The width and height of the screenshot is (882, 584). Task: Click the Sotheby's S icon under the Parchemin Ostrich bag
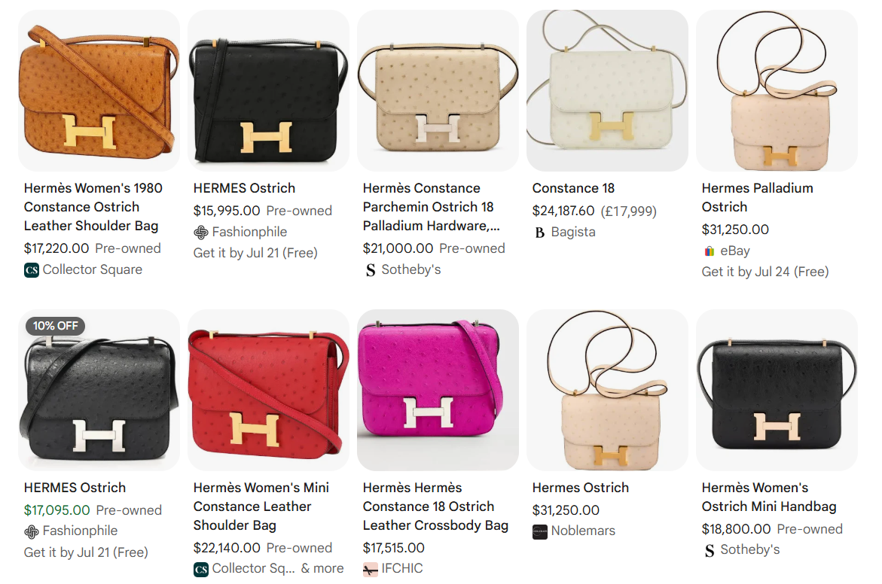370,270
